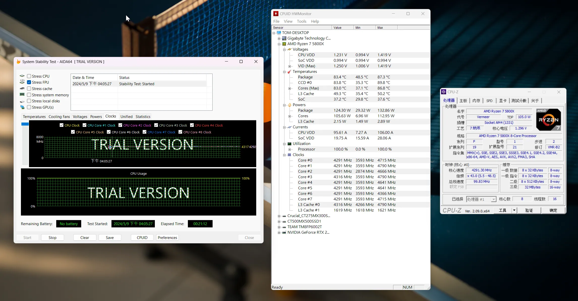Expand the VID (Max) voltage node
The width and height of the screenshot is (578, 301).
pos(290,66)
